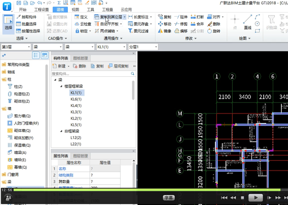
Task: Switch to the 工程设置 ribbon tab
Action: 41,9
